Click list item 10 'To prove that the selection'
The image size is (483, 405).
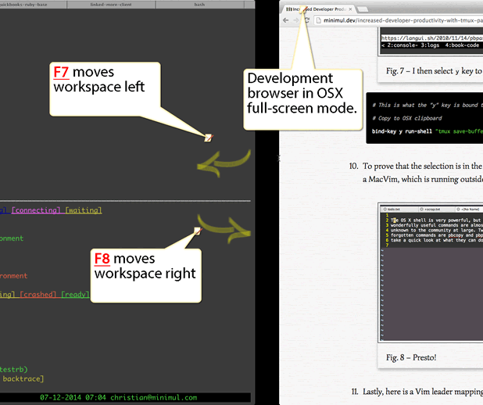pyautogui.click(x=422, y=166)
